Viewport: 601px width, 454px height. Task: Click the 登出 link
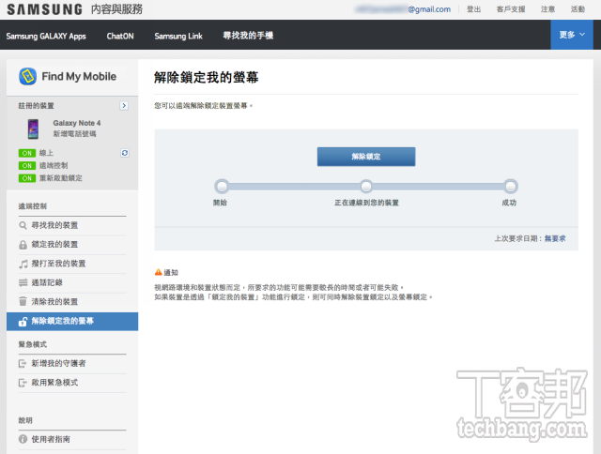pos(473,9)
